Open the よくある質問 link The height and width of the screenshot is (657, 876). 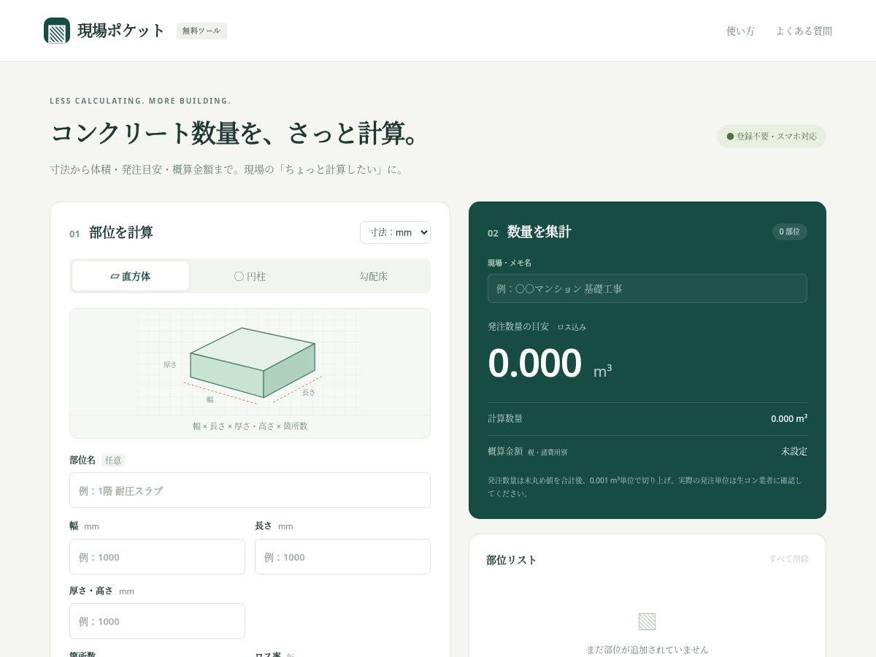click(x=804, y=31)
